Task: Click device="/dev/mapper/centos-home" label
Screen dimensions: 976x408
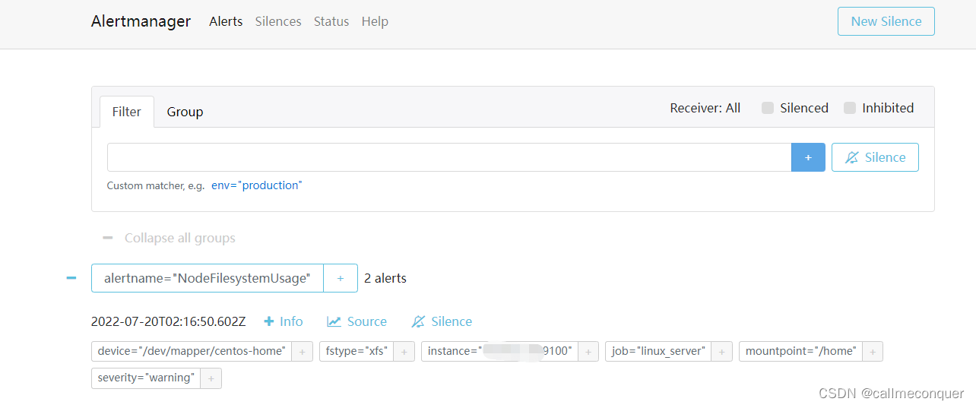Action: [192, 351]
